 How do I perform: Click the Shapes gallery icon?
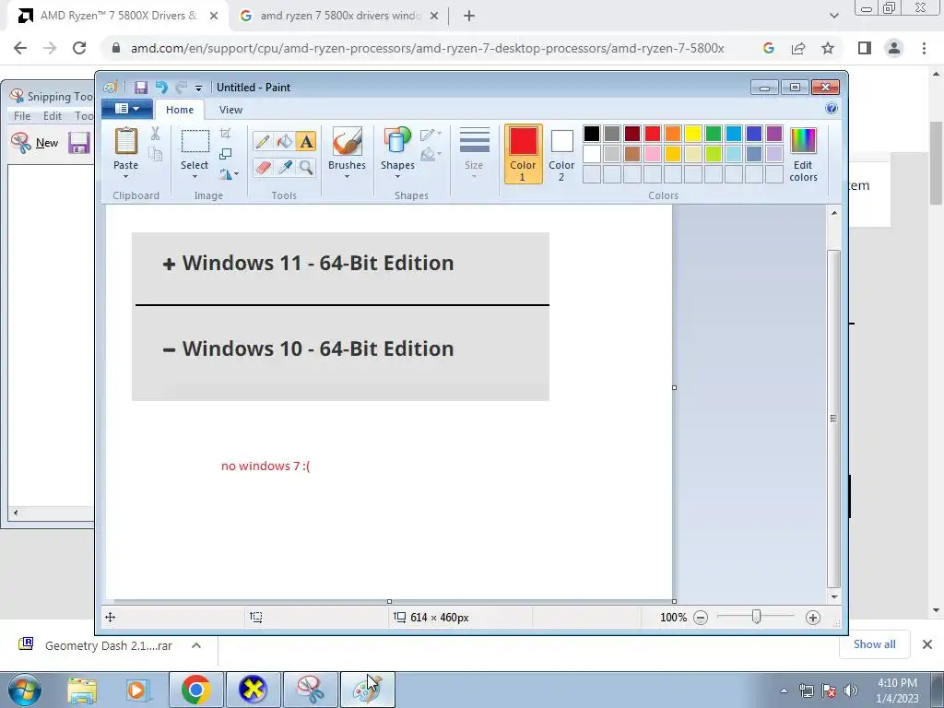397,141
